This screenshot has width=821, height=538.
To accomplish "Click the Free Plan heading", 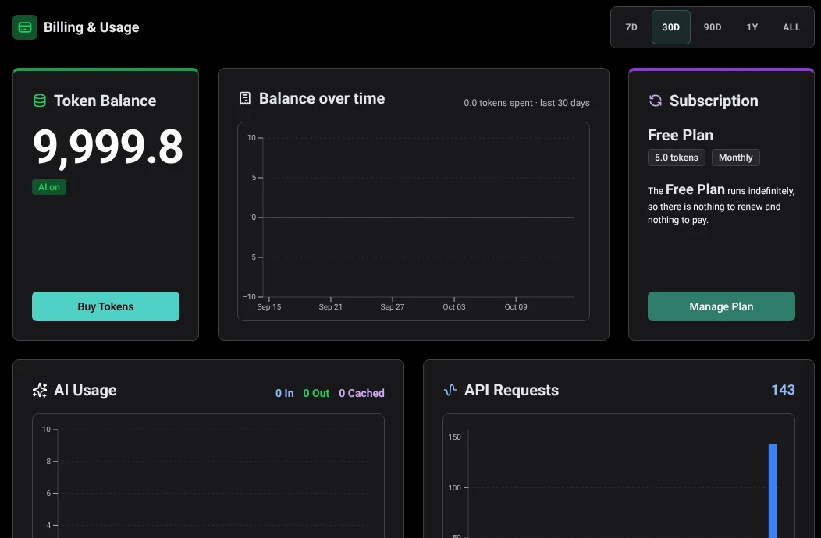I will click(681, 135).
